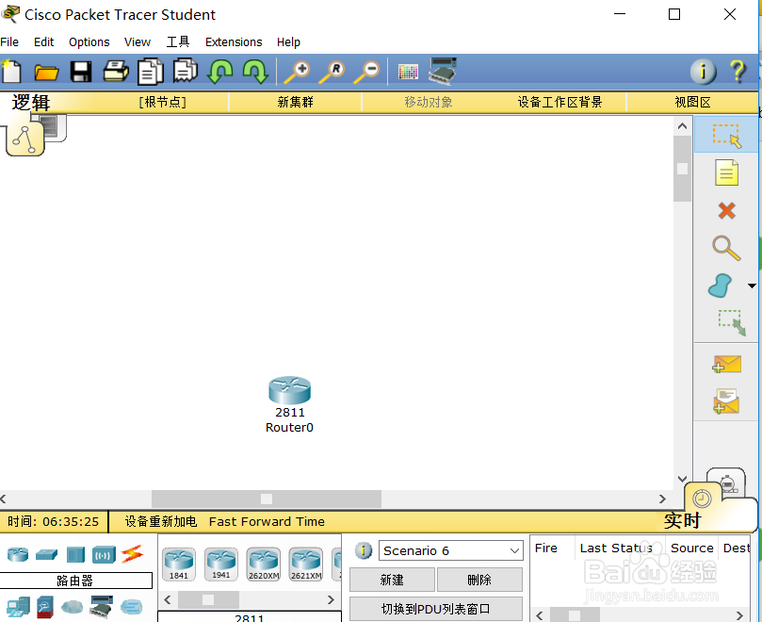Add a complex PDU envelope
The height and width of the screenshot is (622, 762).
[x=726, y=401]
